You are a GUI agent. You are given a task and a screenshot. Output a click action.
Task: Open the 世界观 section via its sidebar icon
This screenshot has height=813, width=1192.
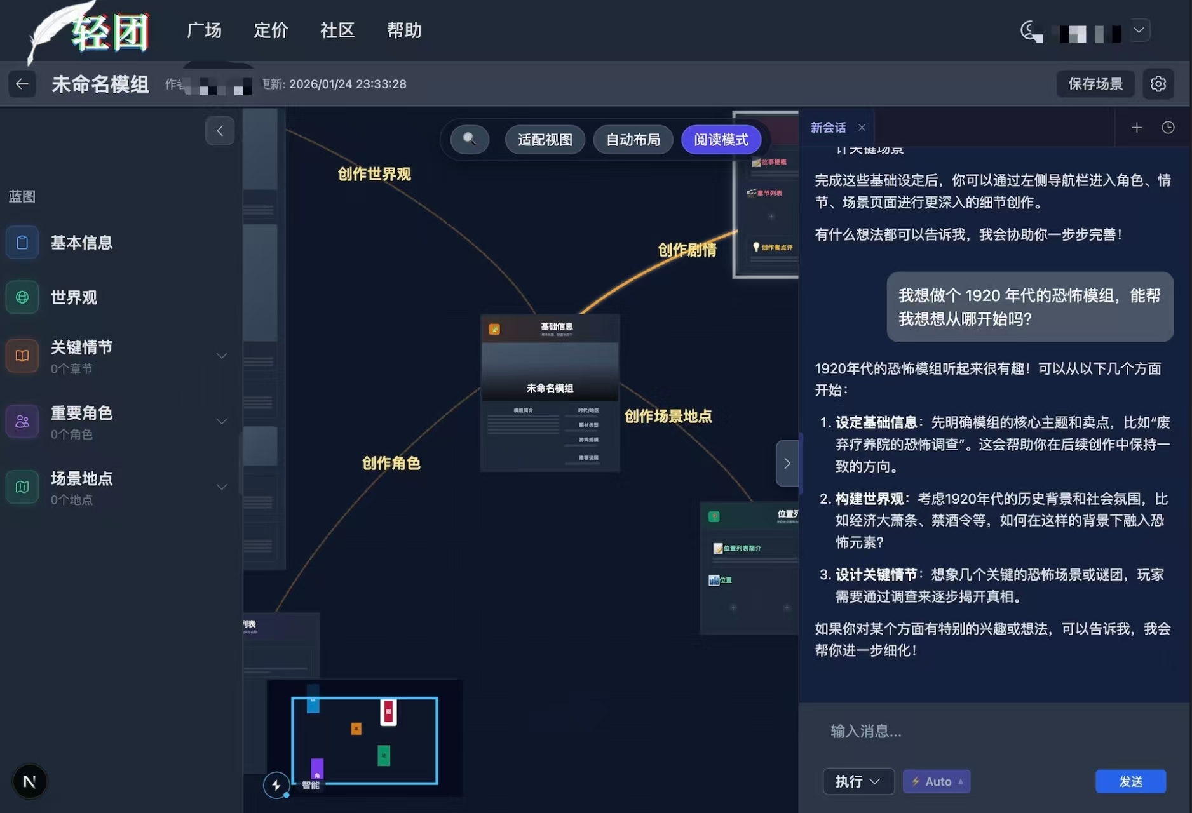22,297
